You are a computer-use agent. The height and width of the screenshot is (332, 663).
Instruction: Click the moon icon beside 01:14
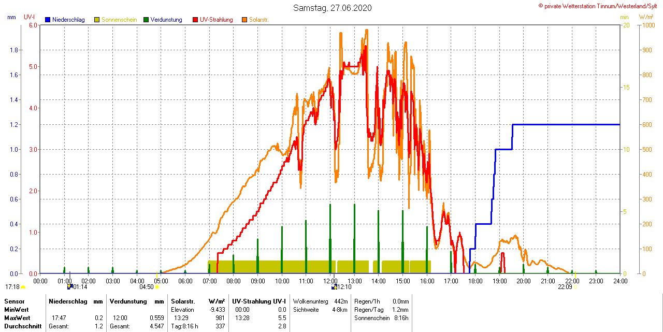click(x=70, y=286)
